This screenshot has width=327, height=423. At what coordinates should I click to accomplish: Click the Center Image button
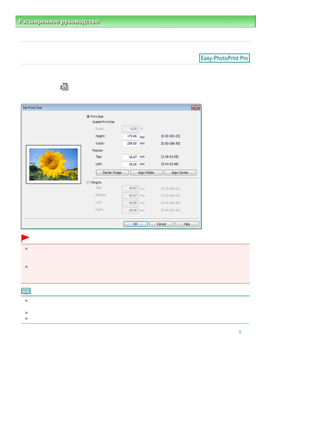point(112,173)
